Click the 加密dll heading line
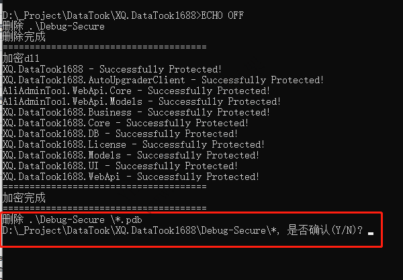 tap(21, 58)
